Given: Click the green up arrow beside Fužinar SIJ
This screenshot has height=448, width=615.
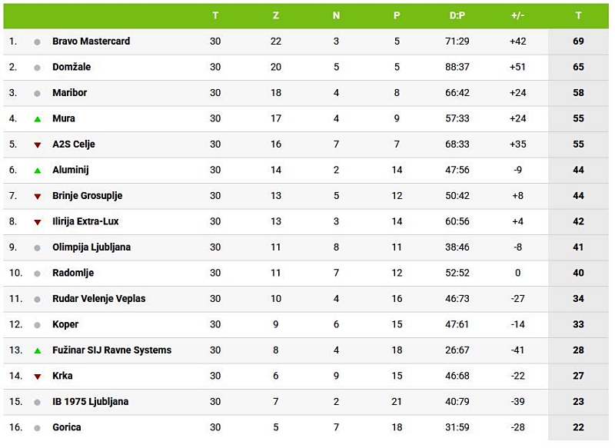Looking at the screenshot, I should tap(37, 350).
